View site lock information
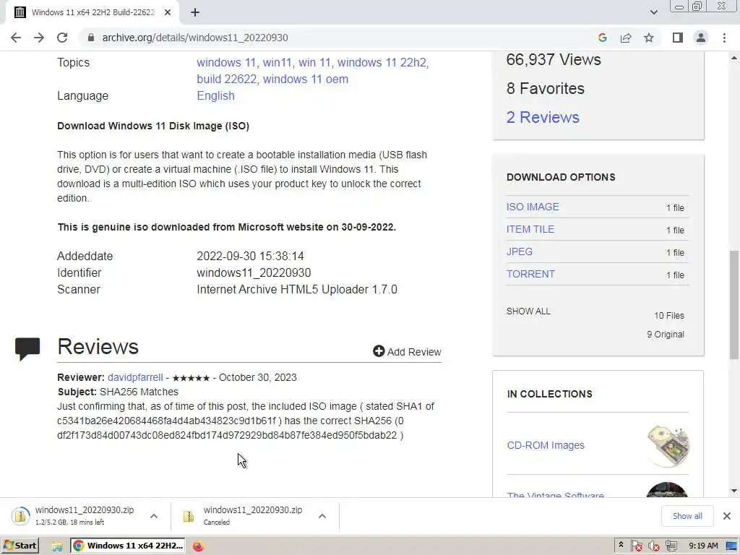 (91, 38)
